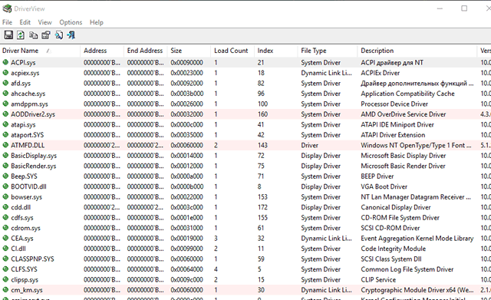Viewport: 491px width, 300px height.
Task: Click the green icon beside amdppm.sys
Action: (x=5, y=104)
